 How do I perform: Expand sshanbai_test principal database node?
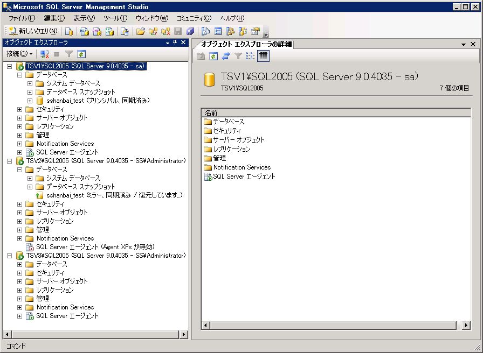pyautogui.click(x=30, y=101)
